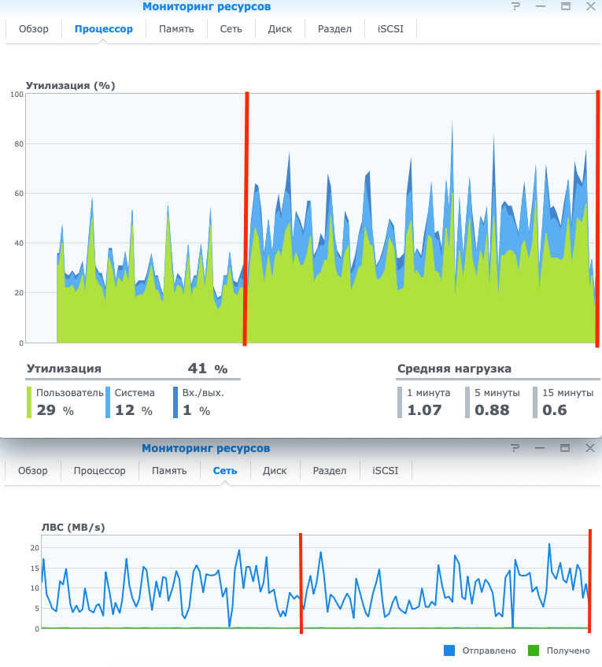Click the blue Отправлено legend swatch

coord(449,650)
